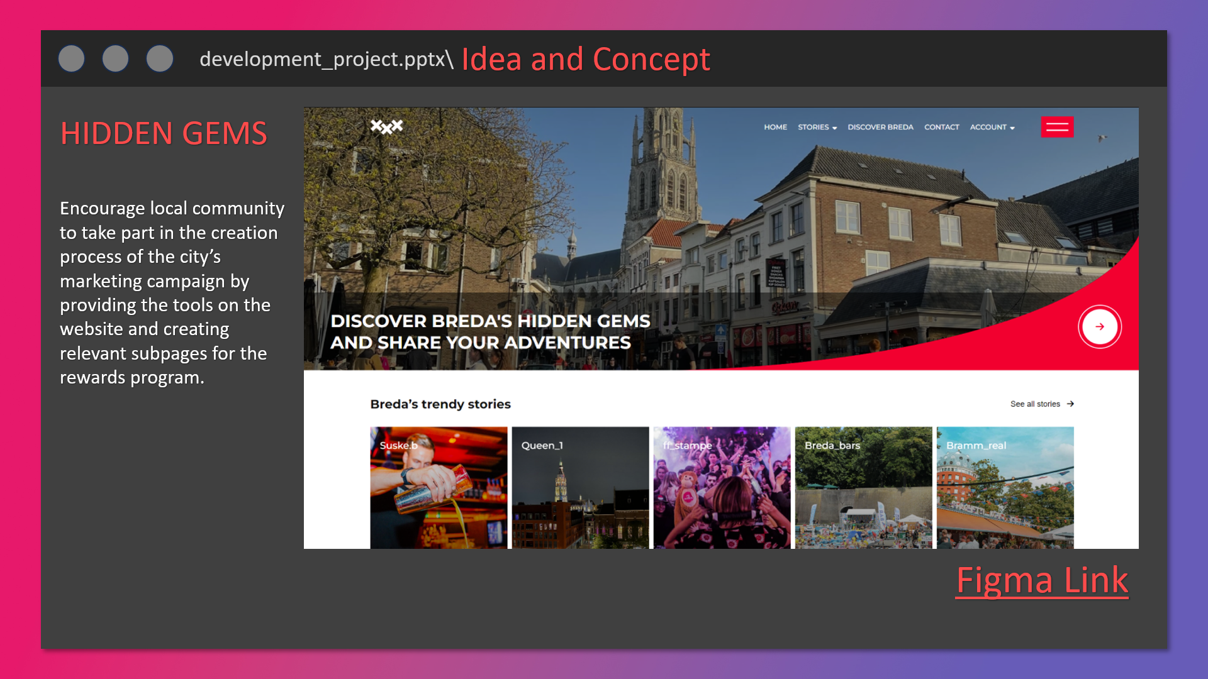
Task: Open the DISCOVER BREDA menu item
Action: click(880, 127)
